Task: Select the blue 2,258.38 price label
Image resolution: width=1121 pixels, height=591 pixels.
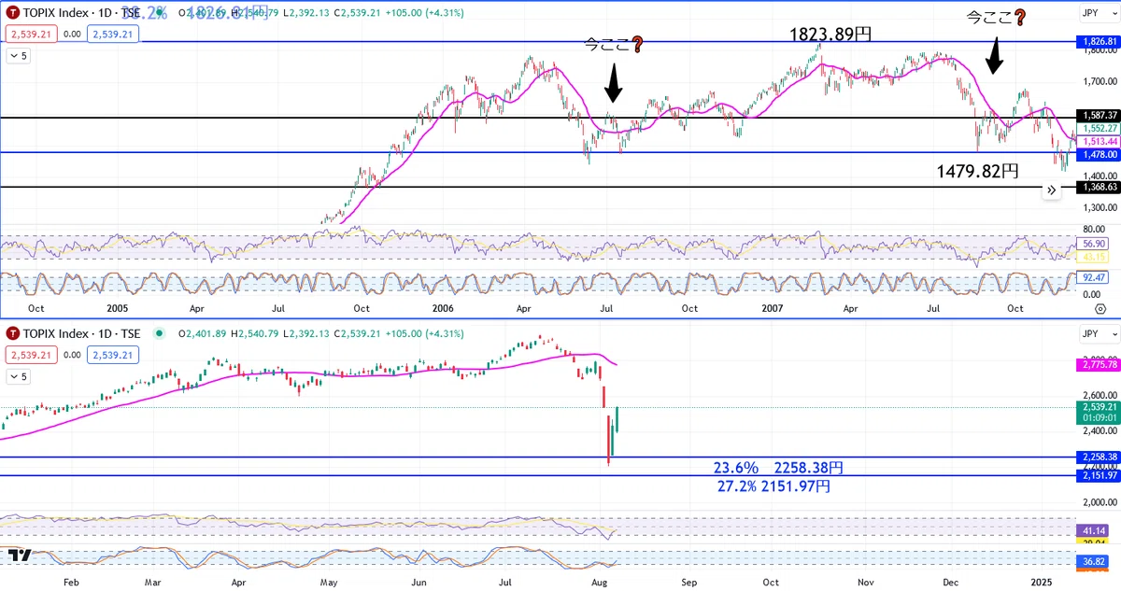Action: pyautogui.click(x=1098, y=457)
